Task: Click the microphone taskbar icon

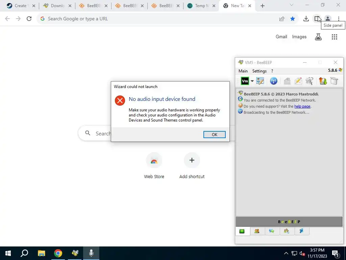Action: click(x=91, y=253)
